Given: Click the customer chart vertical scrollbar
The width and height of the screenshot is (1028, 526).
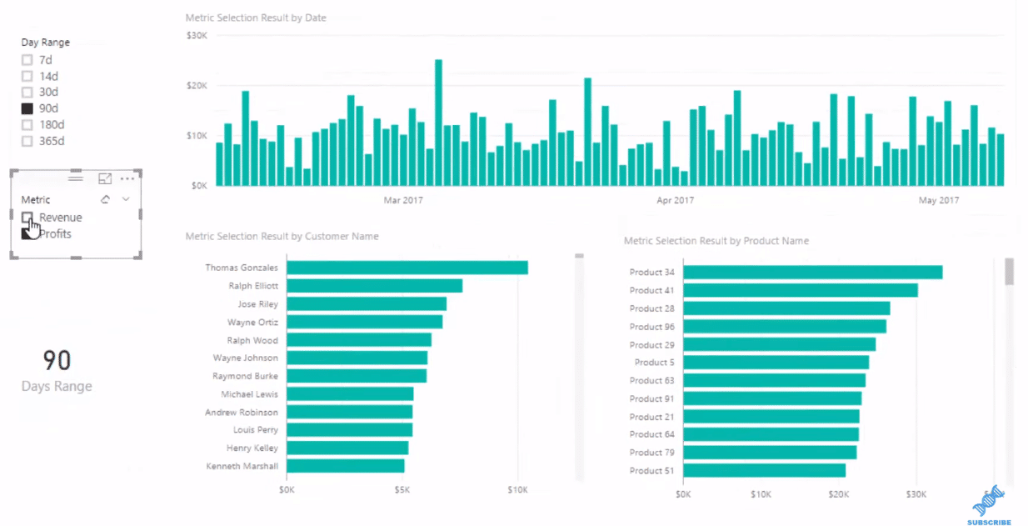Looking at the screenshot, I should (x=580, y=367).
